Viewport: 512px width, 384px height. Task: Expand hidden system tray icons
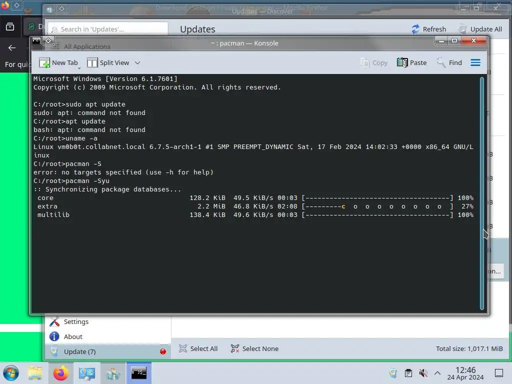(437, 373)
